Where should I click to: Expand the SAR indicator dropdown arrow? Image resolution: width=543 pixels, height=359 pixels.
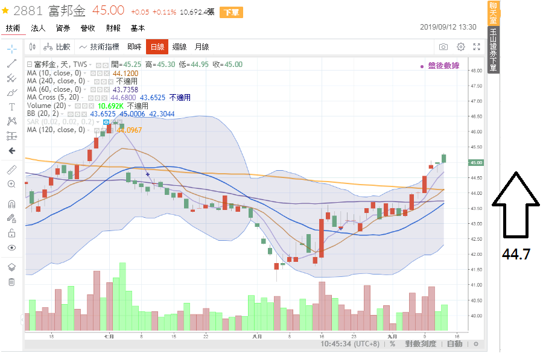tap(98, 122)
